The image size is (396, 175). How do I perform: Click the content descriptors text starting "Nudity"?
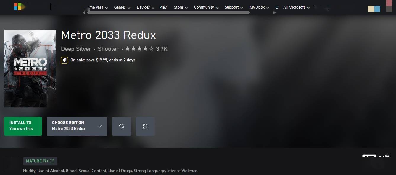point(110,171)
